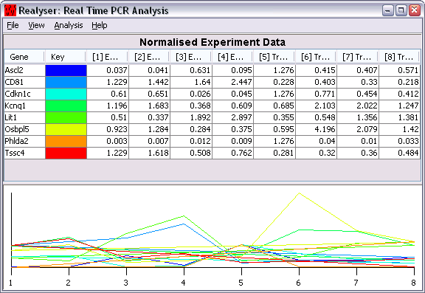Click the green peak at sample 4 in chart
425x293 pixels.
click(x=184, y=216)
